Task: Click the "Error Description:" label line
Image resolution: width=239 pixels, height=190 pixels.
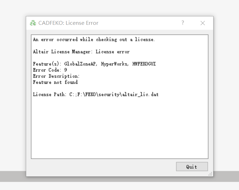Action: [56, 76]
